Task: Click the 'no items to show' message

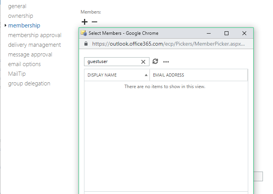Action: pyautogui.click(x=165, y=87)
